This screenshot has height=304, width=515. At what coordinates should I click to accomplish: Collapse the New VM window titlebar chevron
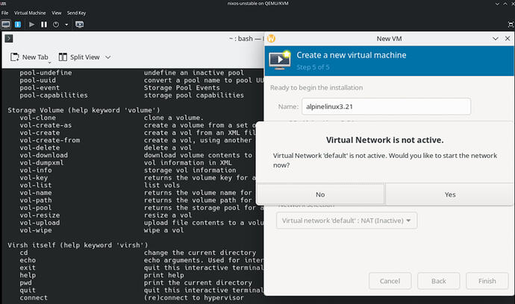coord(496,39)
